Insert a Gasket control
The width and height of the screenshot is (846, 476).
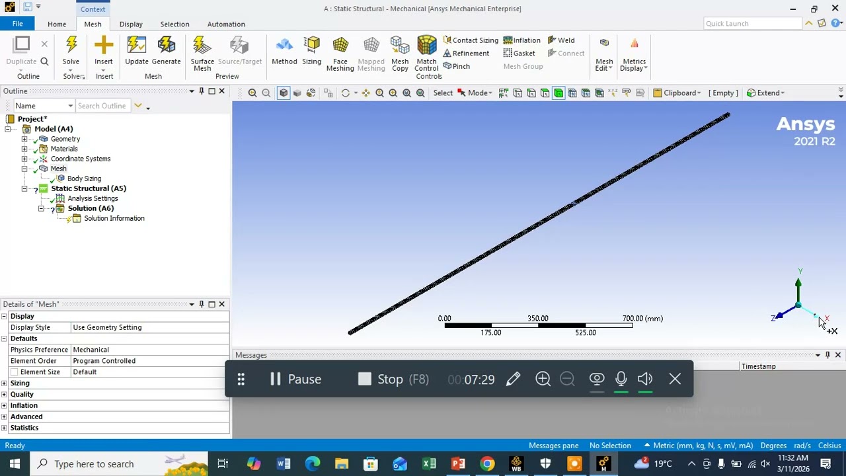pos(519,54)
